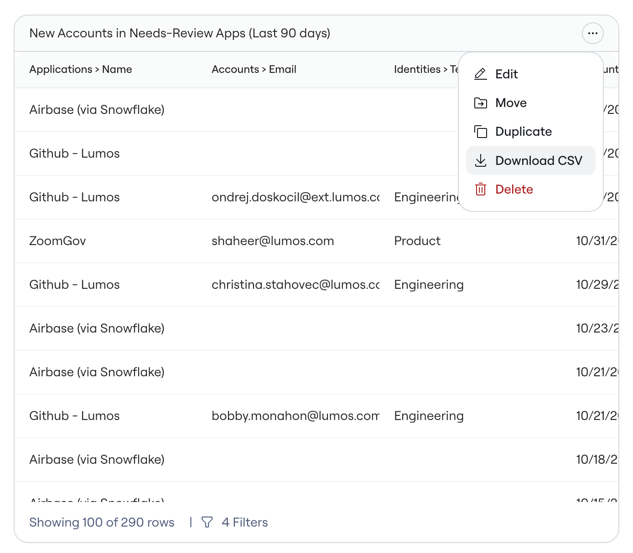Click the christina.stahovec email cell
The image size is (633, 553).
(x=296, y=285)
